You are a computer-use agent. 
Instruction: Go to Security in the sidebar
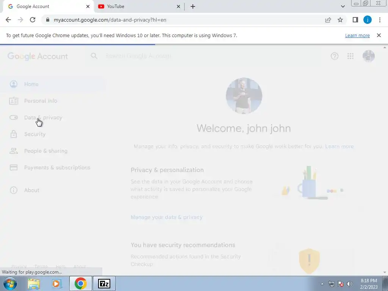[52, 134]
